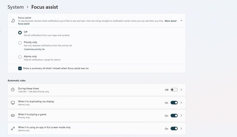Uncheck the show summary checkbox
237x137 pixels.
pos(20,68)
